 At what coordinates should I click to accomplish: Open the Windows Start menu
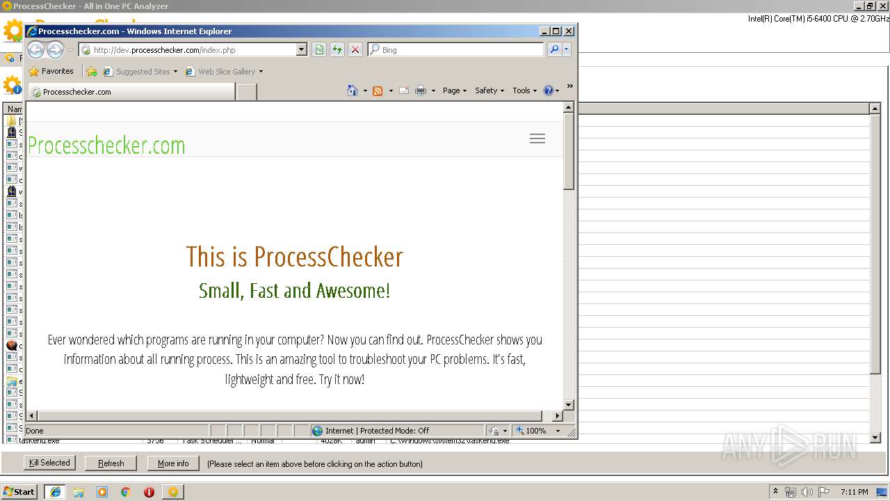click(19, 491)
